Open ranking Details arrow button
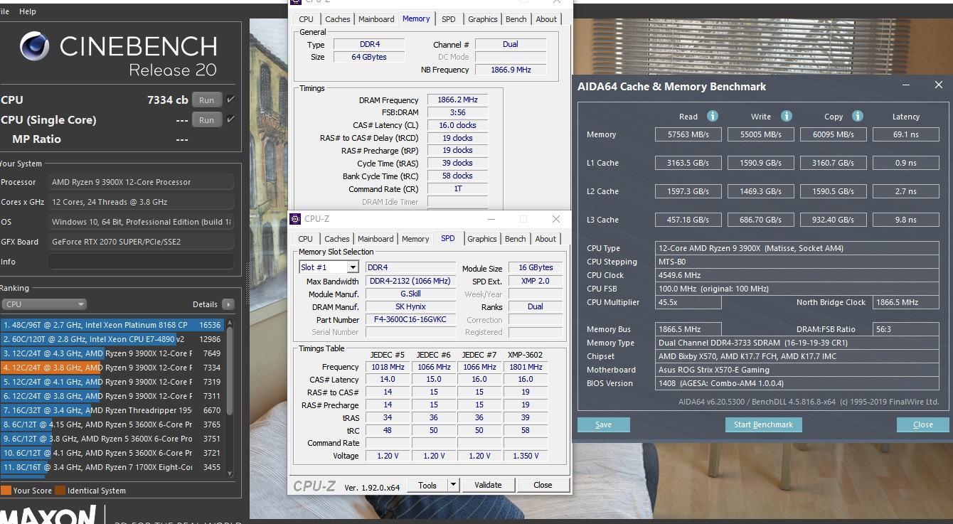This screenshot has width=953, height=524. (228, 304)
